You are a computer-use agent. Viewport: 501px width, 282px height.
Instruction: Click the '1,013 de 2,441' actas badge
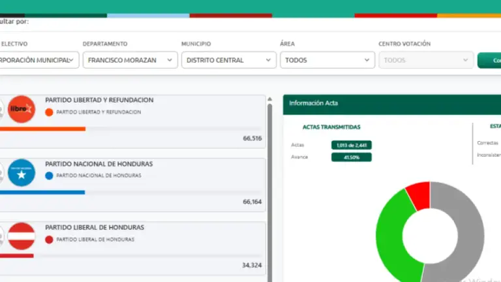point(352,145)
